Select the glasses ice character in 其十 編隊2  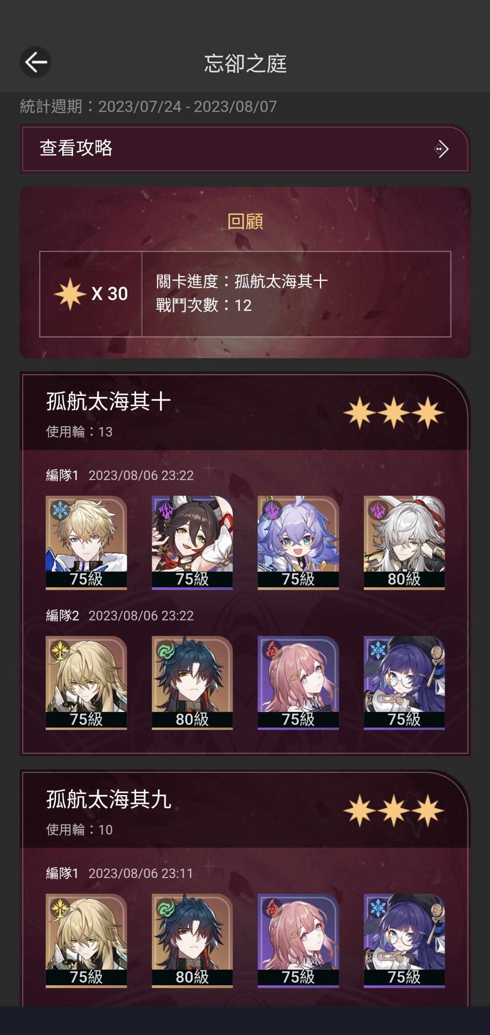point(404,683)
